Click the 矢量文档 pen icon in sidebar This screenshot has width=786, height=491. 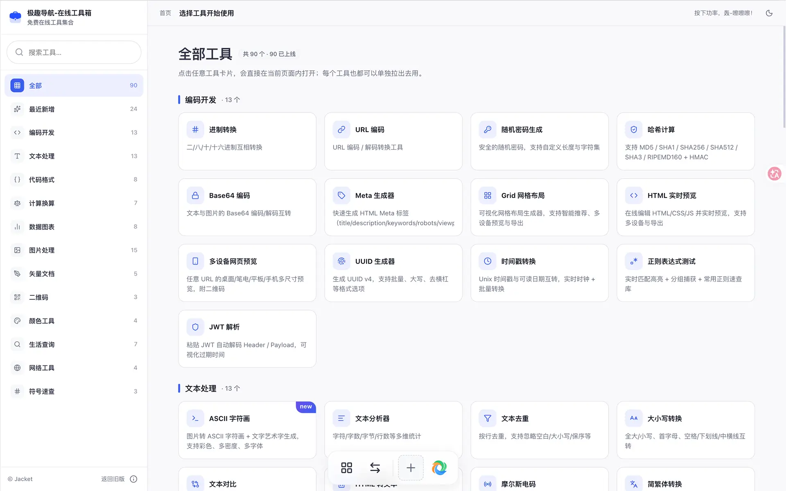point(17,274)
